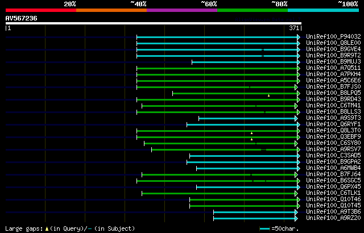Select the UniRef100_C6TLK1 label

click(x=333, y=193)
